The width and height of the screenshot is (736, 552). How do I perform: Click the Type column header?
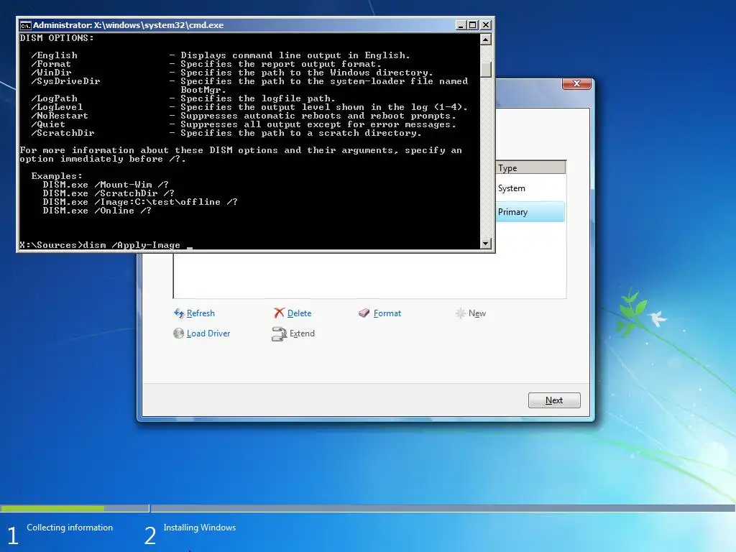(530, 167)
